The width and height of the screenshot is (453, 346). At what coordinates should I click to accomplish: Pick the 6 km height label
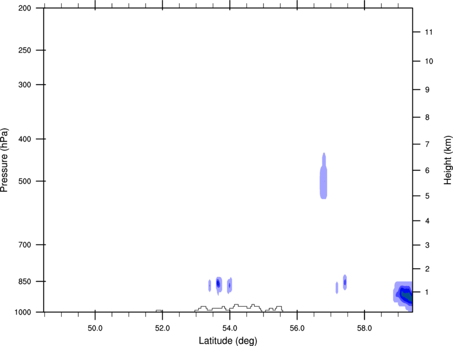[x=427, y=170]
